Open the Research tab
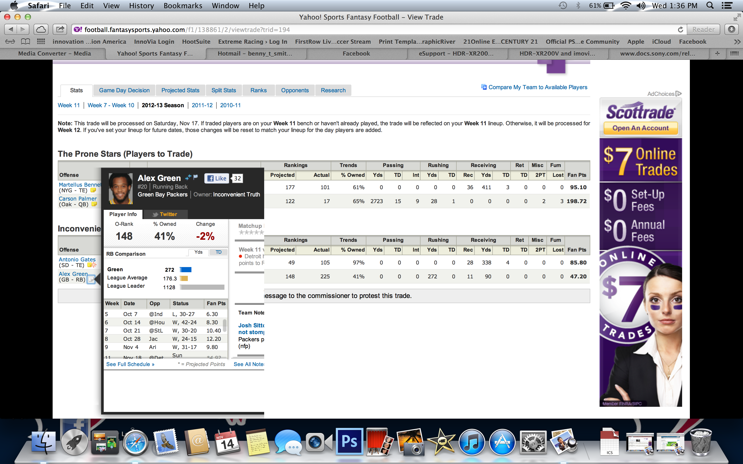743x464 pixels. (x=333, y=90)
